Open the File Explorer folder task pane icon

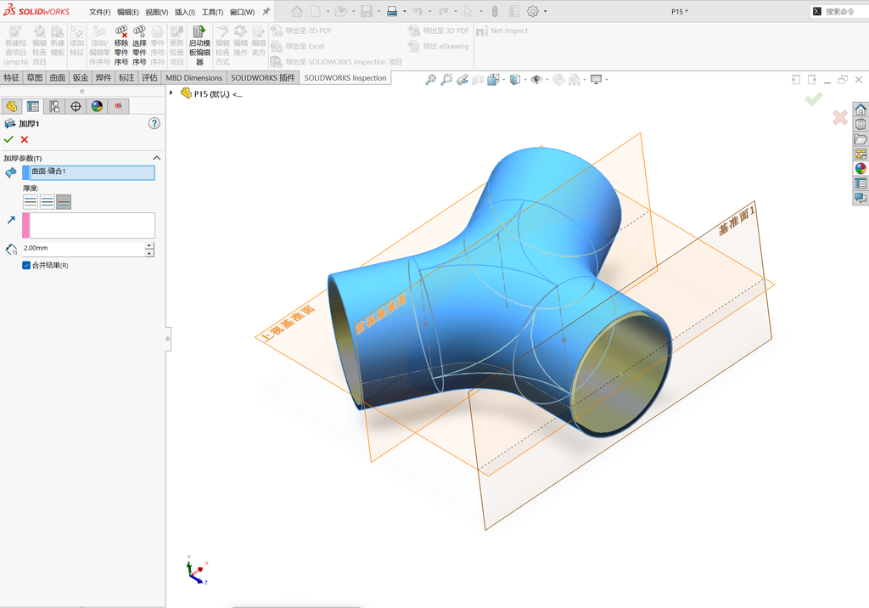pyautogui.click(x=861, y=138)
